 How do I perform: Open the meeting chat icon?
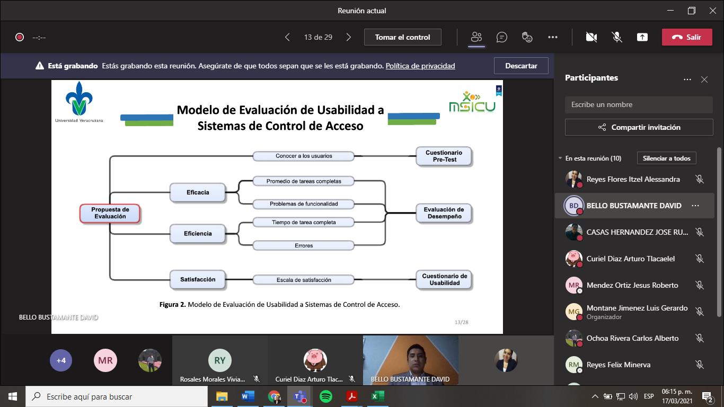coord(501,37)
